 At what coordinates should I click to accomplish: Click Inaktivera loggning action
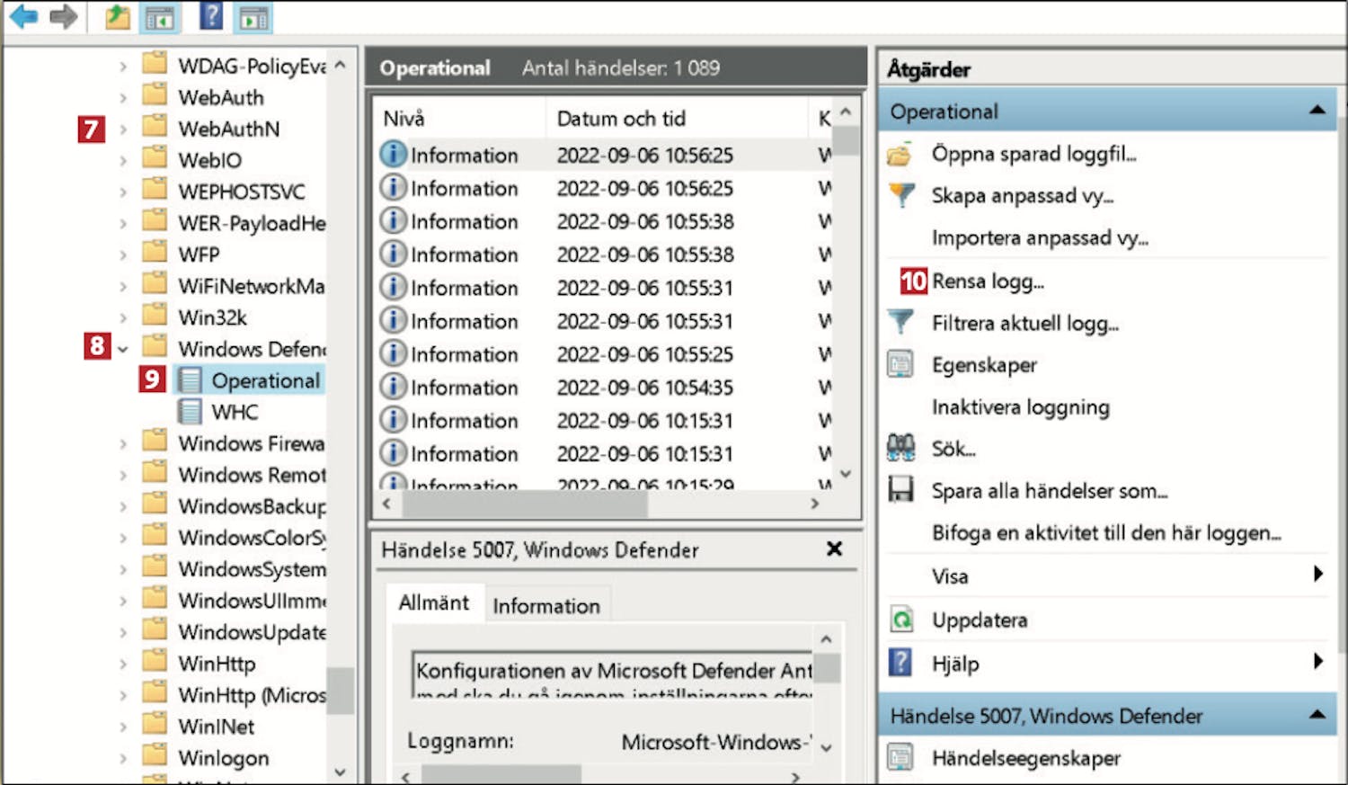(x=1020, y=407)
